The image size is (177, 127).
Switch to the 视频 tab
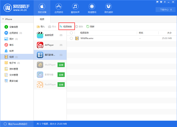42,19
